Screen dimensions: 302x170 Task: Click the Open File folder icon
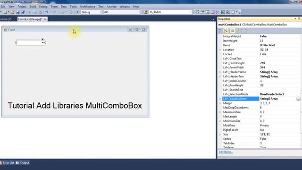[x=13, y=12]
